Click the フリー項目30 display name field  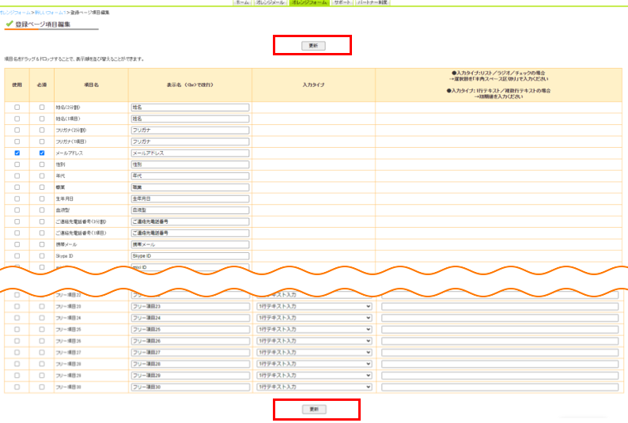tap(190, 387)
